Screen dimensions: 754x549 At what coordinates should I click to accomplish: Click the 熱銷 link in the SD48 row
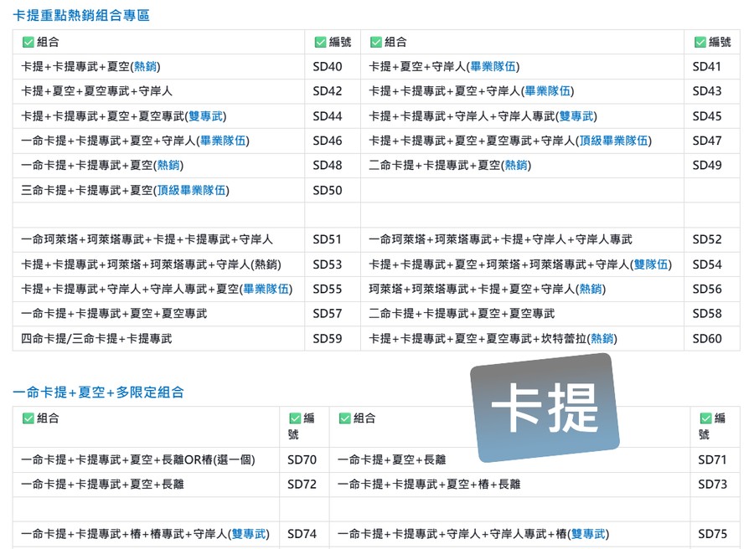pyautogui.click(x=168, y=165)
